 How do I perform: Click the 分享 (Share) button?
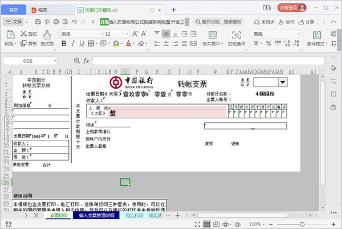(x=307, y=22)
